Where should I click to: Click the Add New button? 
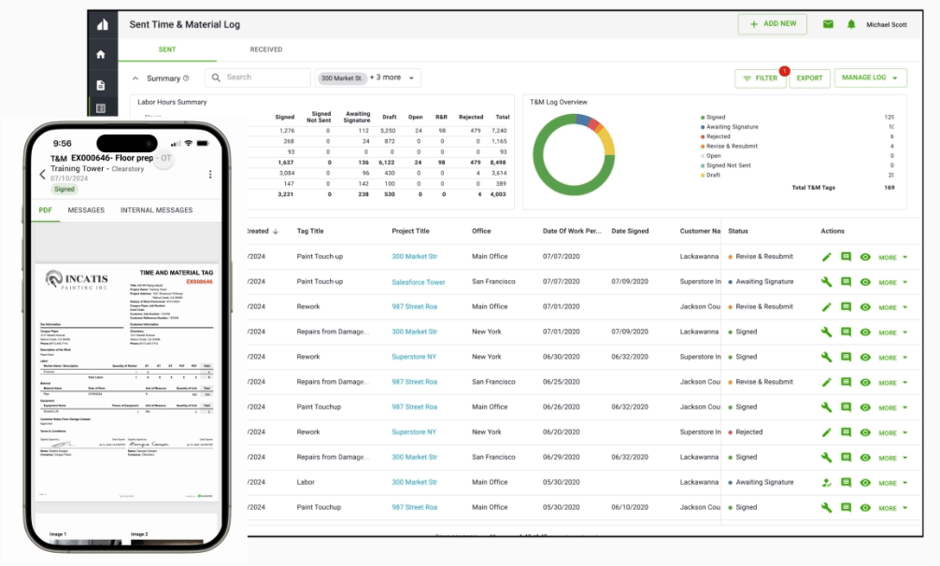coord(772,24)
